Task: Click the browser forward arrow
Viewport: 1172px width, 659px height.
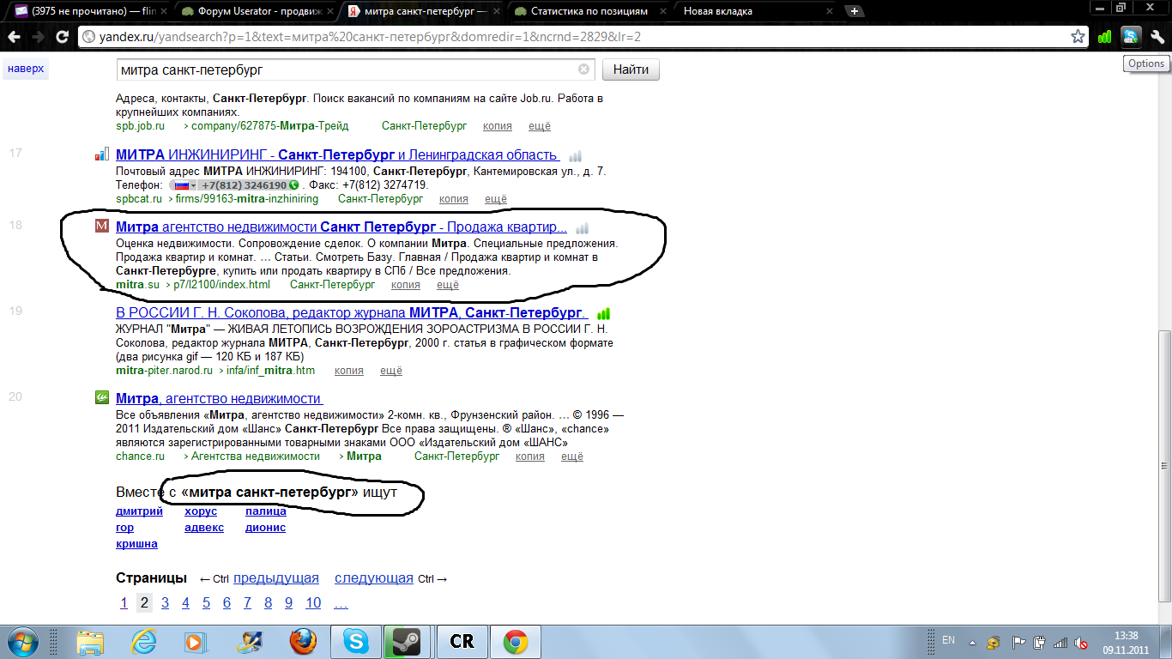Action: coord(38,37)
